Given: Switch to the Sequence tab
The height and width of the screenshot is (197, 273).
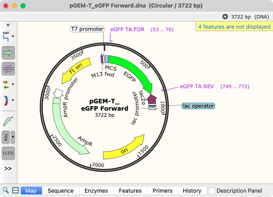Looking at the screenshot, I should (61, 191).
